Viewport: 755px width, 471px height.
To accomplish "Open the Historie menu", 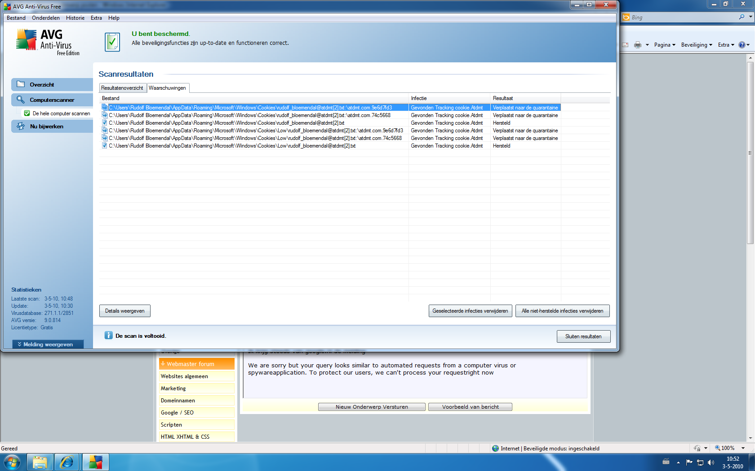I will (x=75, y=18).
